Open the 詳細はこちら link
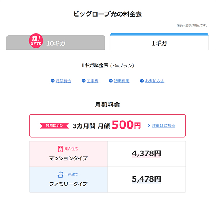 point(163,126)
